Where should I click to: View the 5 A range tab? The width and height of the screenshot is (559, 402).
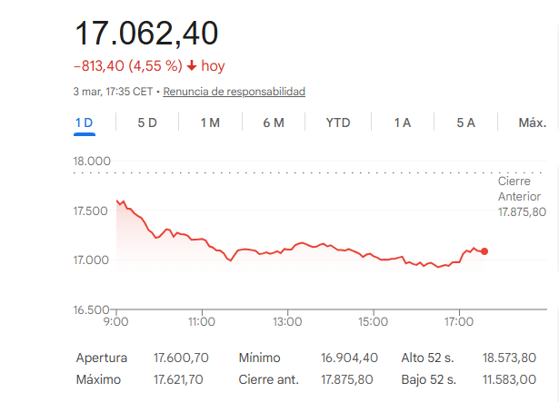465,123
